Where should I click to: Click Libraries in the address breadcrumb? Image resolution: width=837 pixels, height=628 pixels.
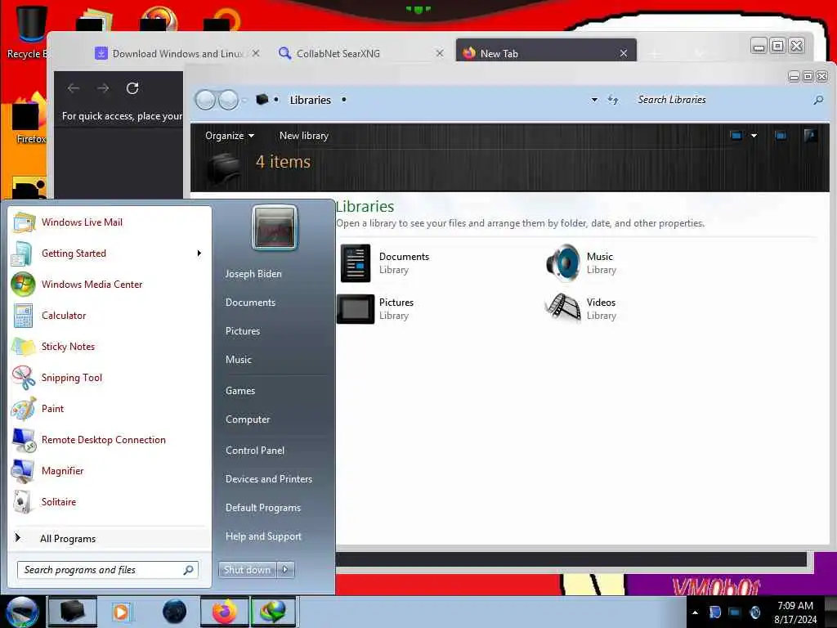[310, 100]
